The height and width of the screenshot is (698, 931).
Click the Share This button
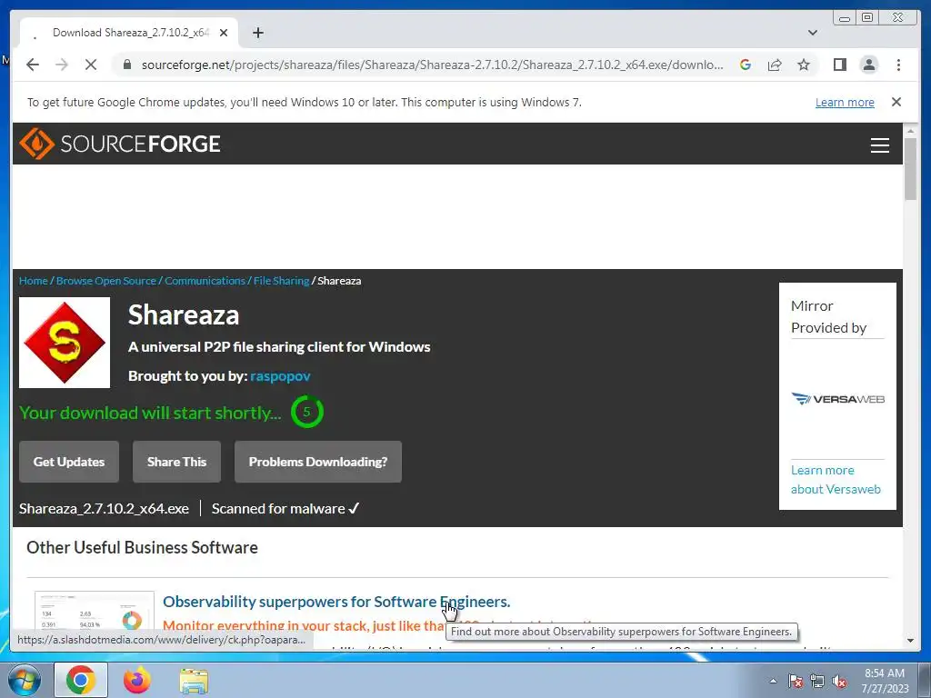[176, 462]
